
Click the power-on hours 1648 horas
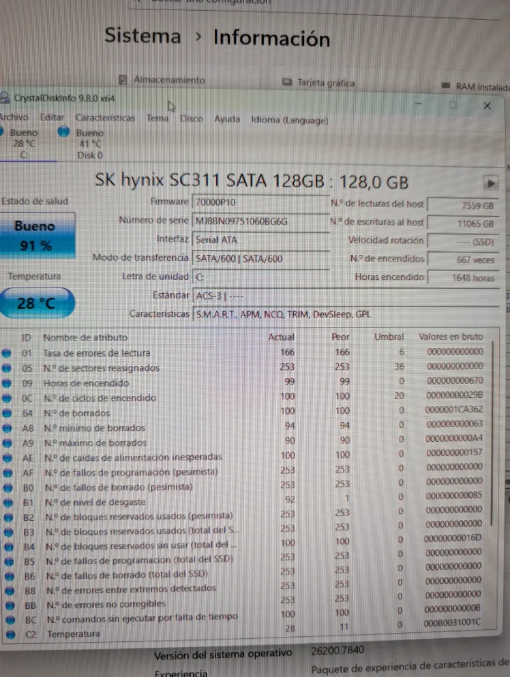click(463, 278)
